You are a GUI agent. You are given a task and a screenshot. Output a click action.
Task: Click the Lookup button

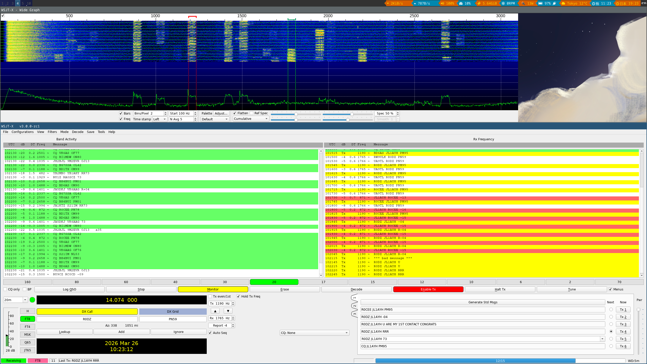[x=64, y=332]
